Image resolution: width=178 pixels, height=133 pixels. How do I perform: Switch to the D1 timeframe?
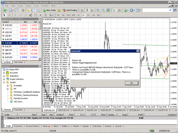click(88, 15)
